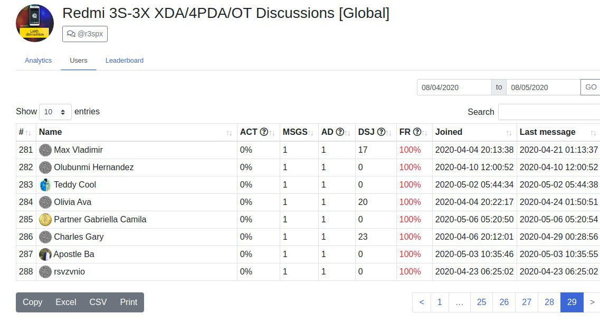Click Olivia Ava's avatar
The width and height of the screenshot is (600, 324).
click(x=45, y=202)
